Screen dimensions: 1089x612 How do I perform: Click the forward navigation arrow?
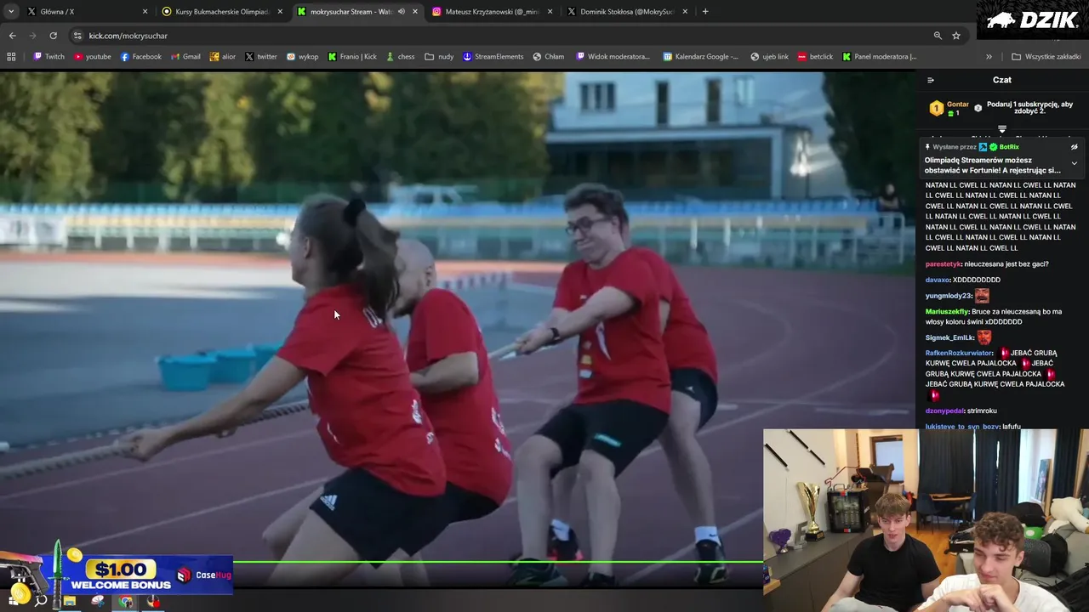point(32,36)
